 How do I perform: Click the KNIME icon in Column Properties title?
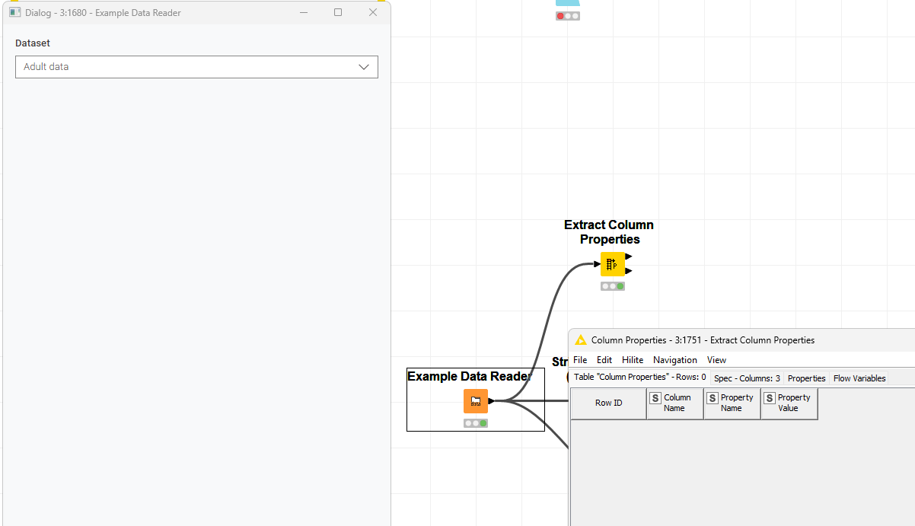[x=581, y=340]
